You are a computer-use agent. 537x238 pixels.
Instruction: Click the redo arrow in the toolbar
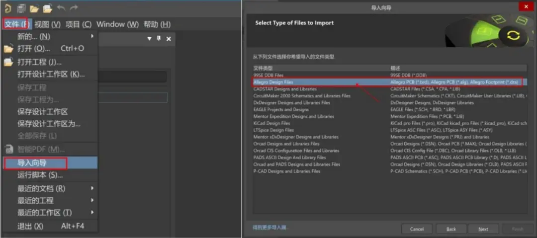(74, 8)
